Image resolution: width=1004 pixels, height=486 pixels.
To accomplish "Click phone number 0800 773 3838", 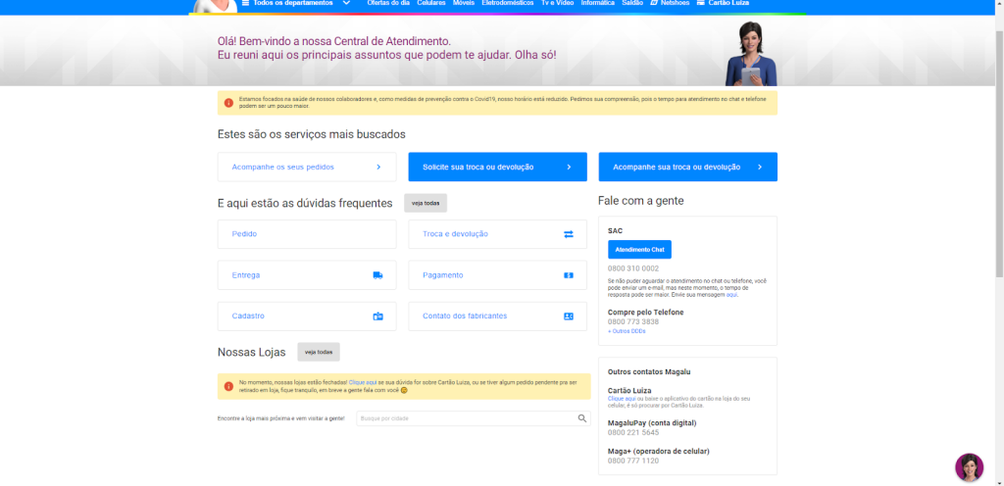I will [x=633, y=321].
